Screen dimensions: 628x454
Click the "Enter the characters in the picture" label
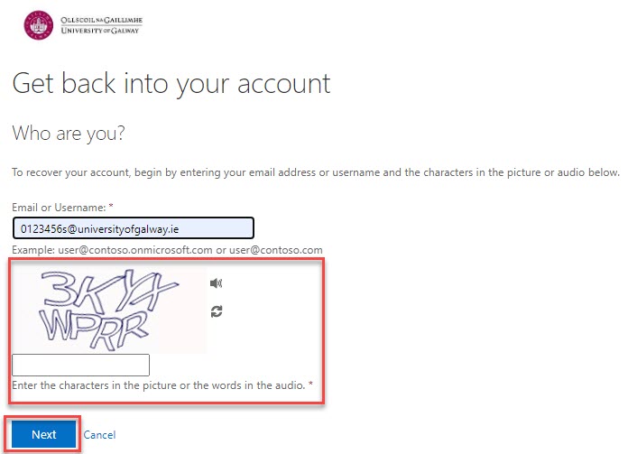tap(159, 385)
